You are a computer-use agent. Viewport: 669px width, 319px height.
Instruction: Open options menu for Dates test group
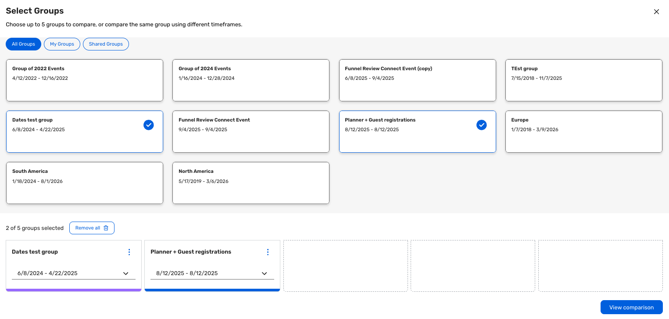[x=129, y=252]
